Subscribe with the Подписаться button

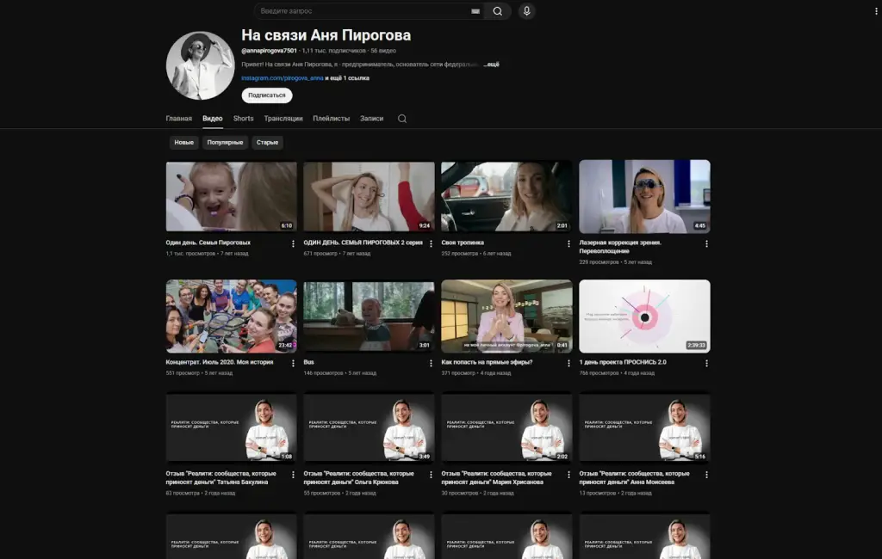pyautogui.click(x=267, y=95)
